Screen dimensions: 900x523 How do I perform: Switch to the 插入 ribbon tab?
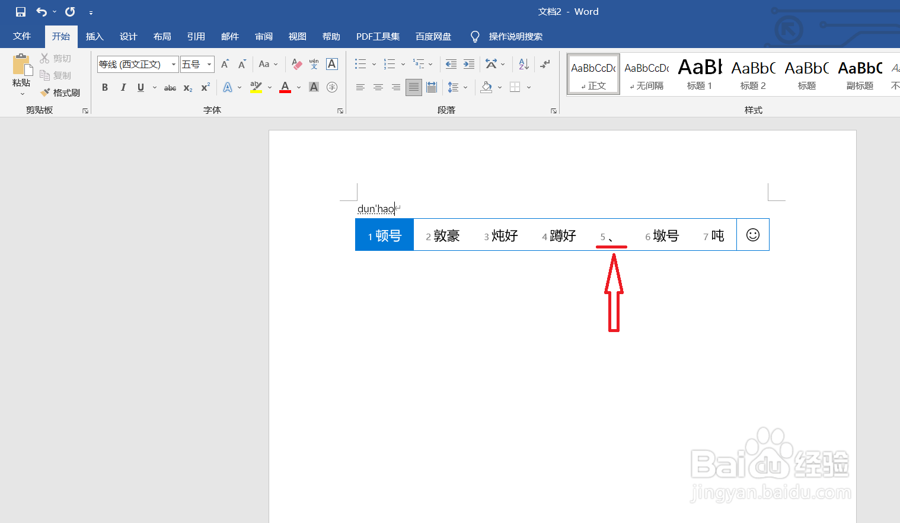[x=94, y=36]
